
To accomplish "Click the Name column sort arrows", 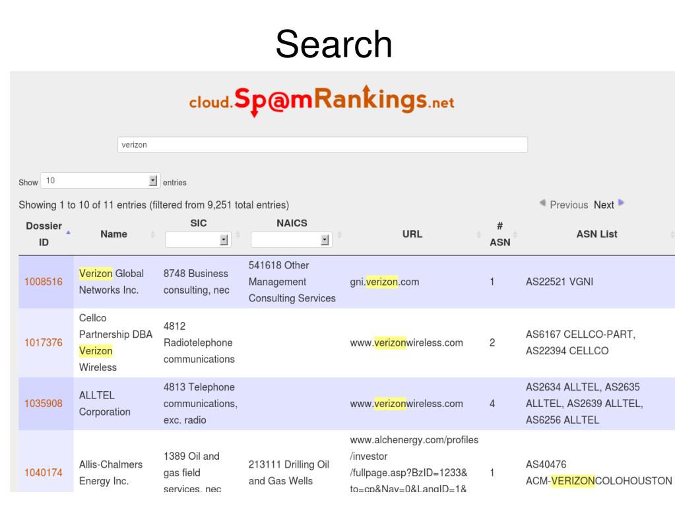I will point(152,234).
